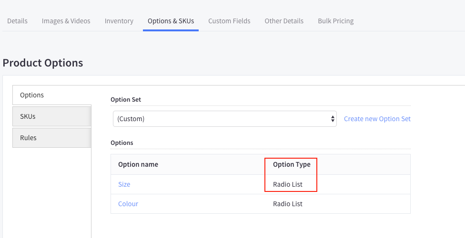
Task: Open the Size option link
Action: pyautogui.click(x=124, y=184)
